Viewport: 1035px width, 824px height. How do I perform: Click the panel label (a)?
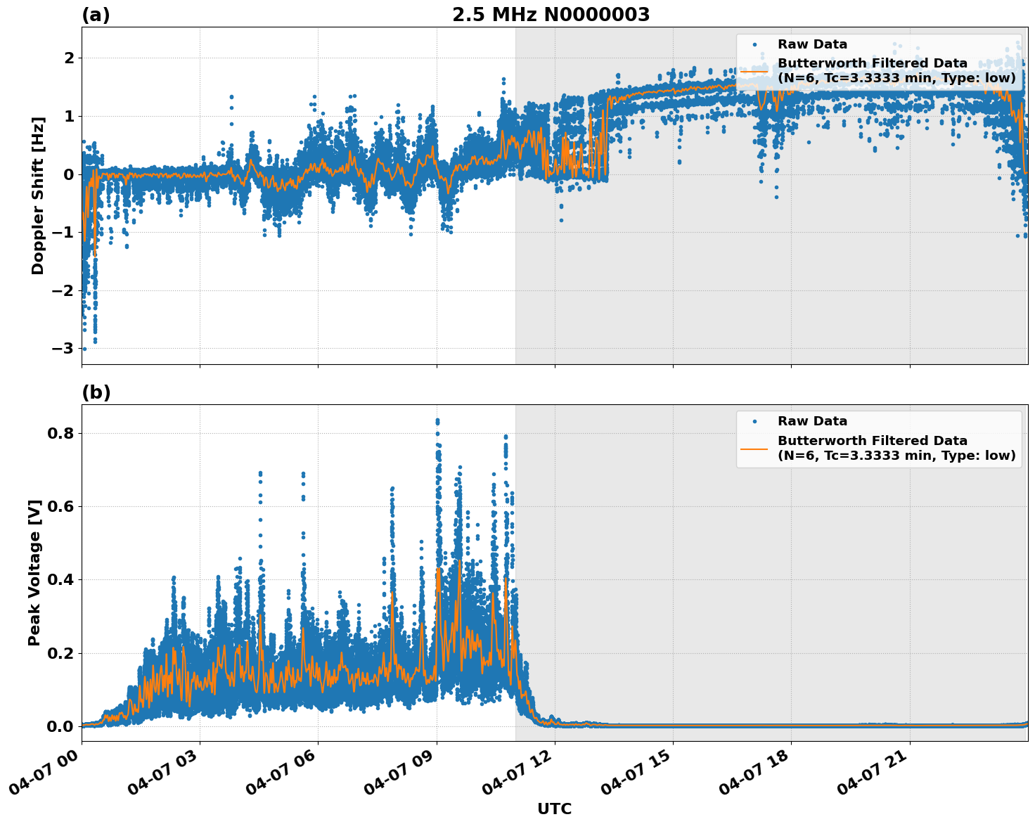96,13
